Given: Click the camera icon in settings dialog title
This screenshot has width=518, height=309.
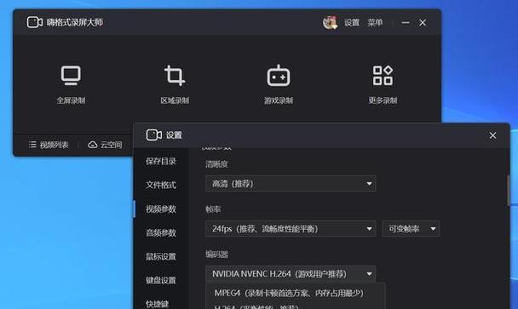Looking at the screenshot, I should [x=154, y=135].
